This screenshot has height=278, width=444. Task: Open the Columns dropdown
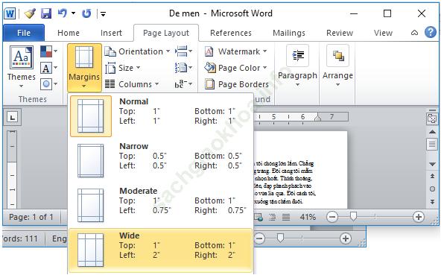133,84
